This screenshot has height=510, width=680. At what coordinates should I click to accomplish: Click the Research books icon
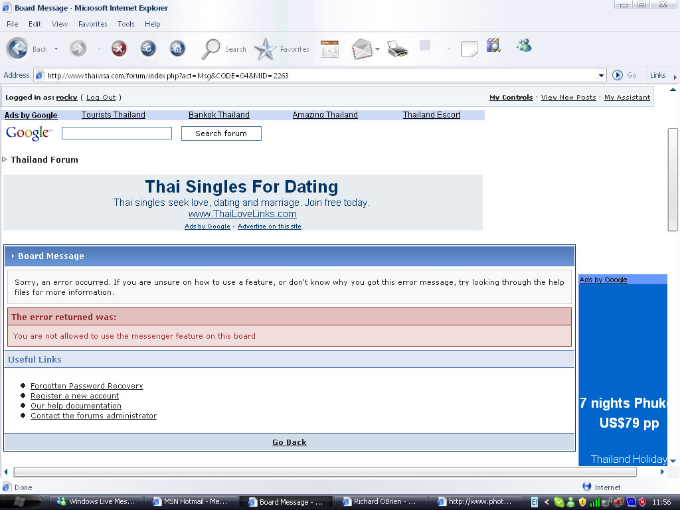click(x=493, y=45)
